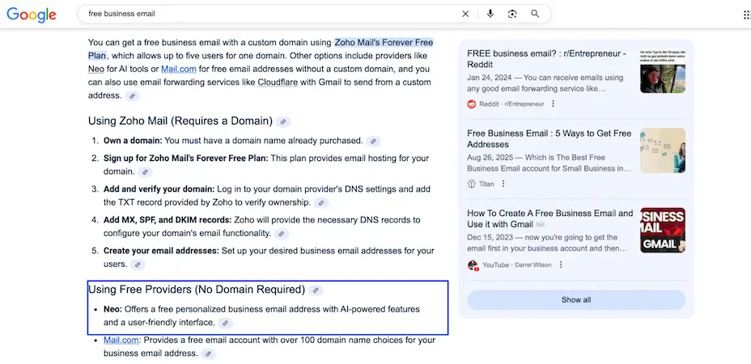Click the 'YouTube · Darrel Wilson' source label
Image resolution: width=751 pixels, height=364 pixels.
point(517,265)
